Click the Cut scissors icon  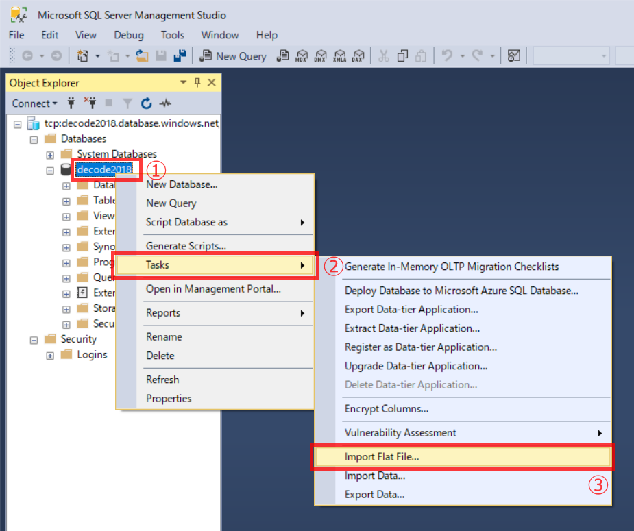(x=383, y=55)
